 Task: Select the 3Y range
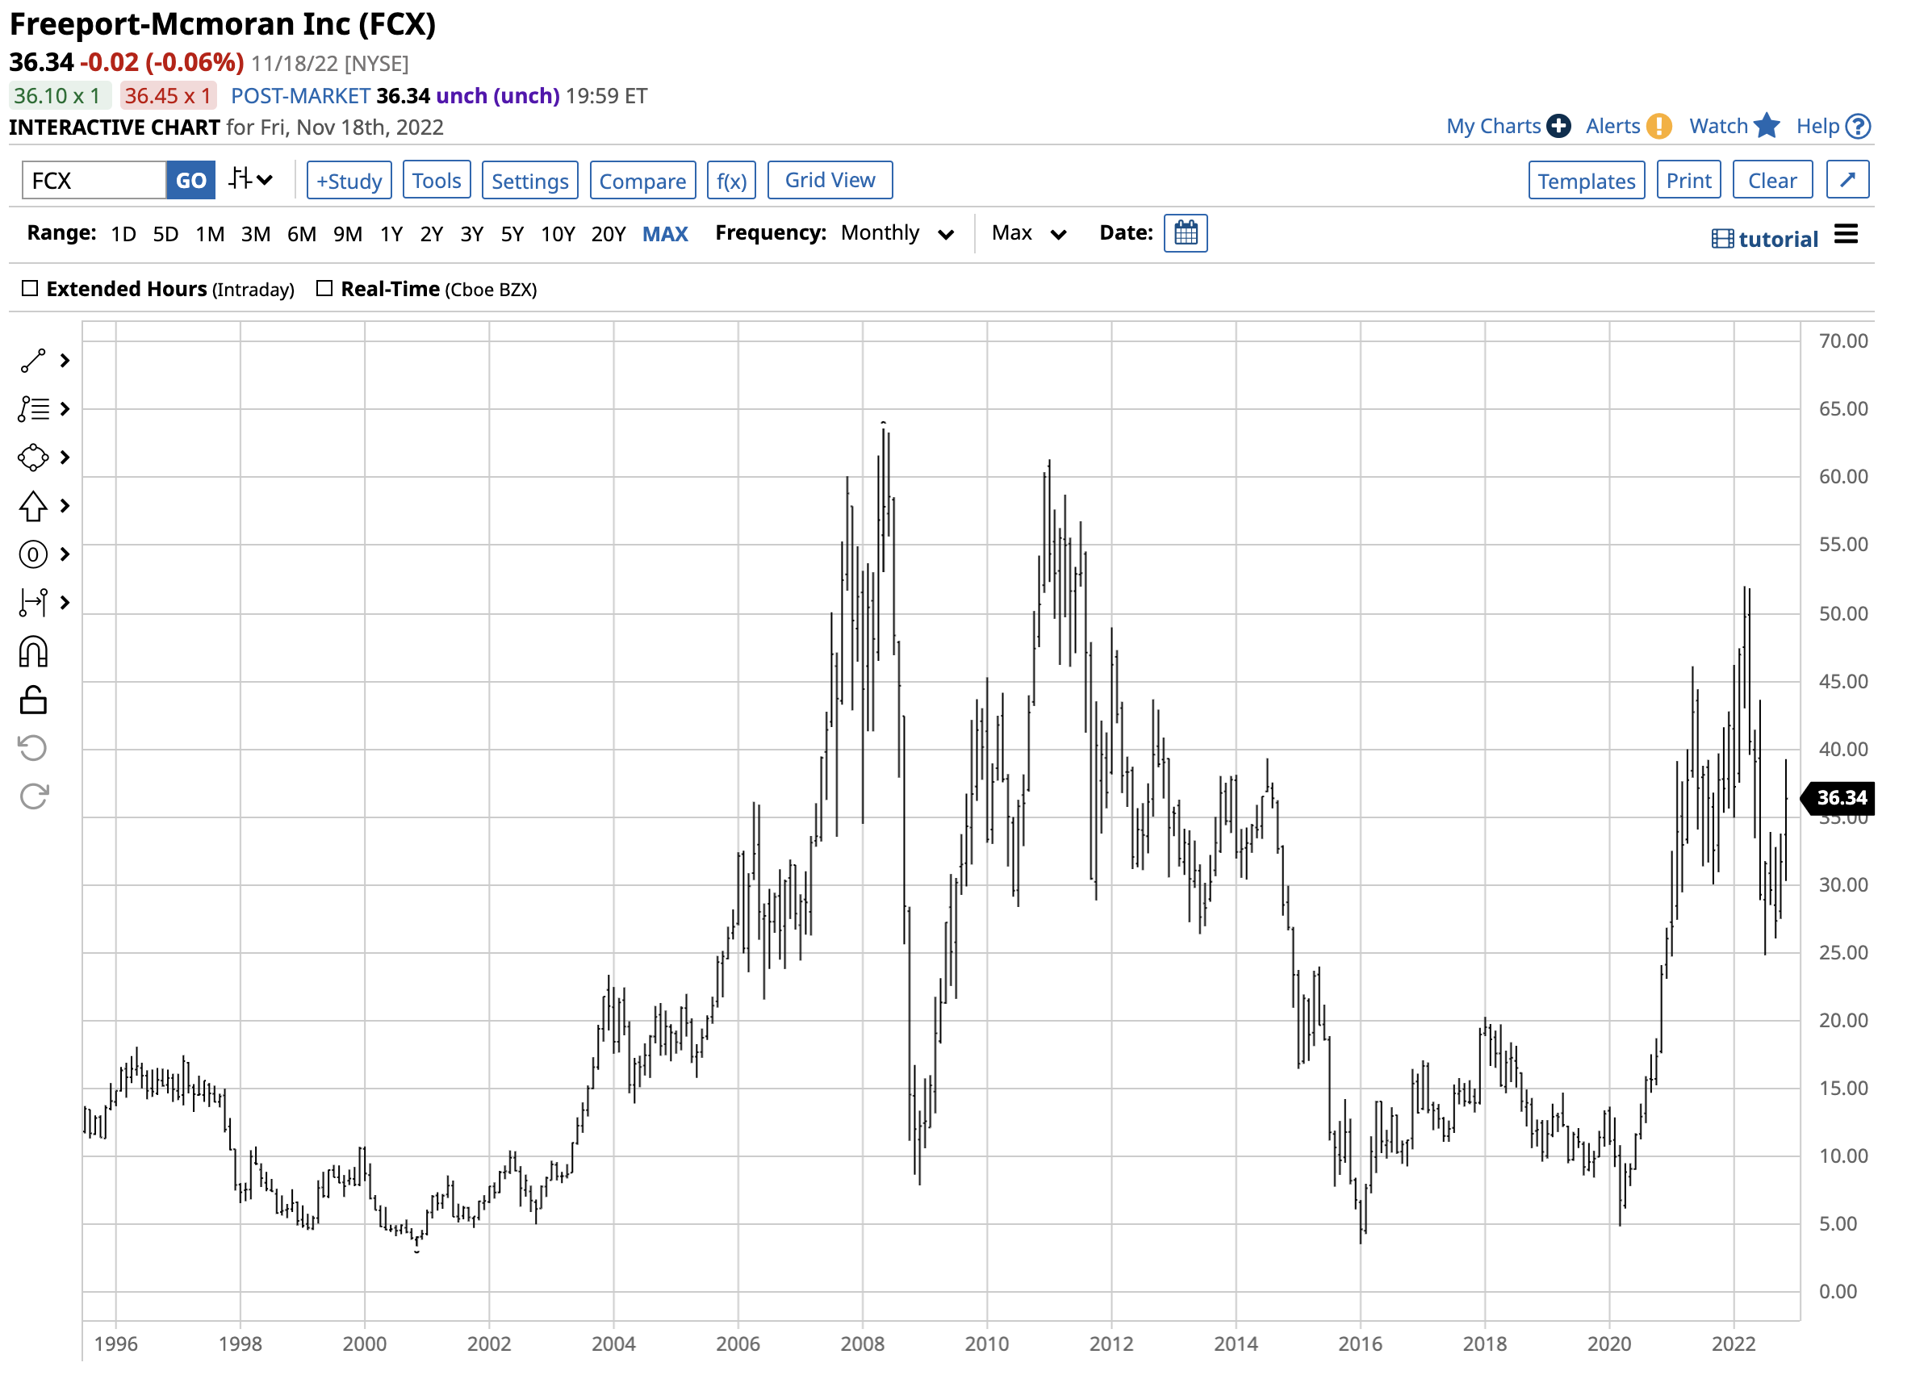point(472,234)
